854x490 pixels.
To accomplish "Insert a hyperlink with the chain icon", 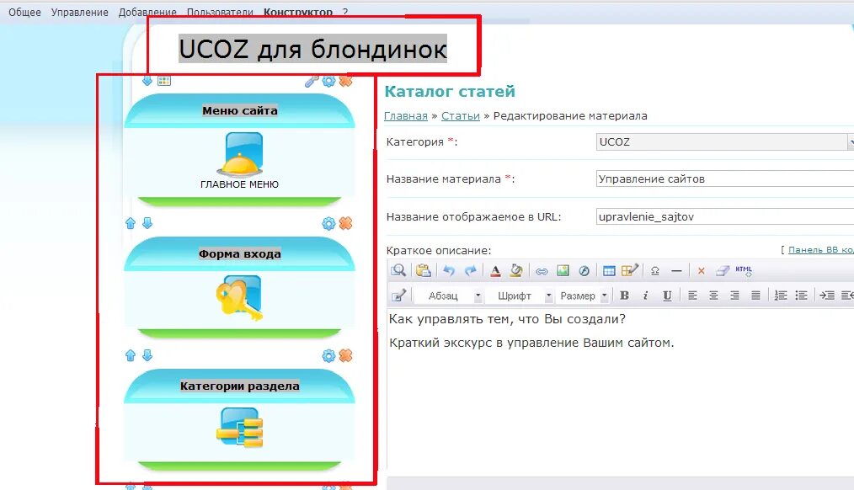I will [542, 271].
